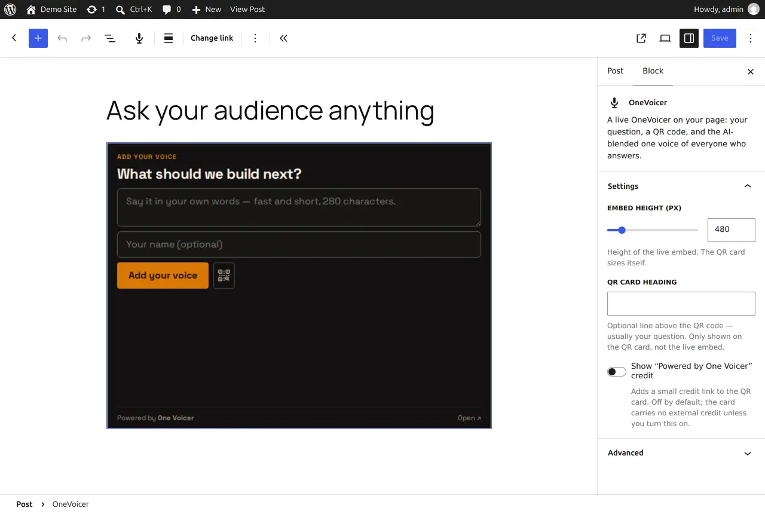The height and width of the screenshot is (514, 765).
Task: Click One Voicer powered-by link
Action: (176, 418)
